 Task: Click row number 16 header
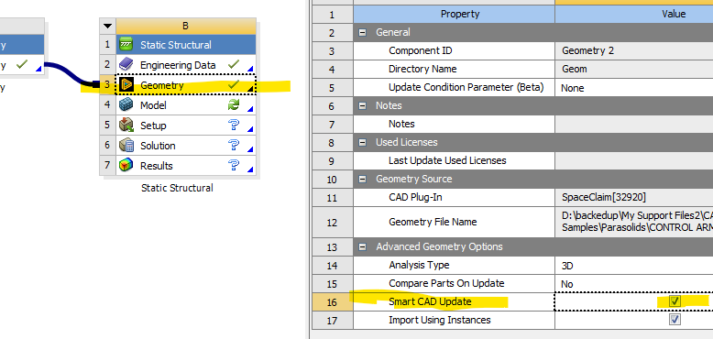(x=333, y=301)
